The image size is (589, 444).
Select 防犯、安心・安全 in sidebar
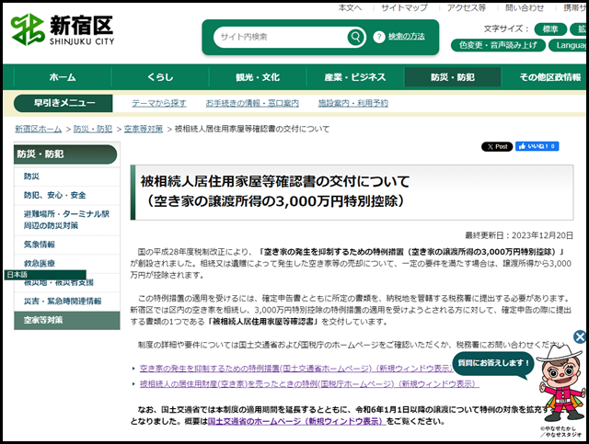tap(67, 195)
